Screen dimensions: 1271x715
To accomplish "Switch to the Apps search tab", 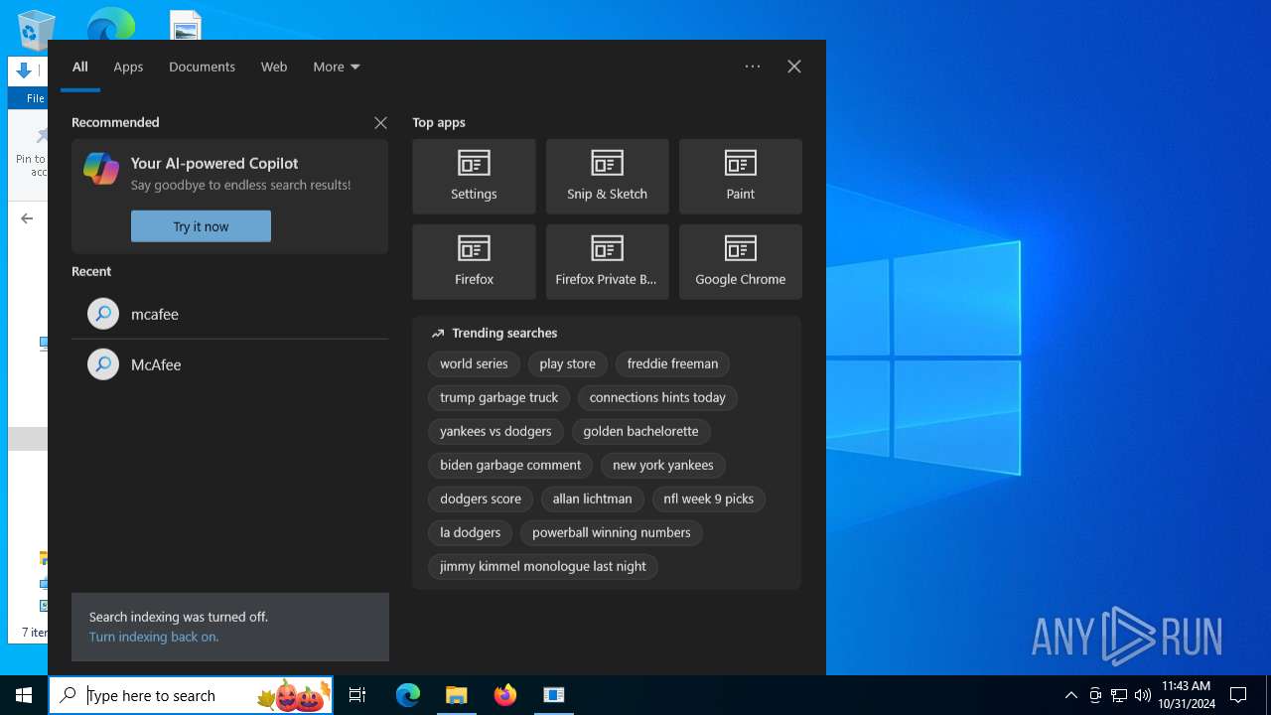I will pyautogui.click(x=128, y=67).
